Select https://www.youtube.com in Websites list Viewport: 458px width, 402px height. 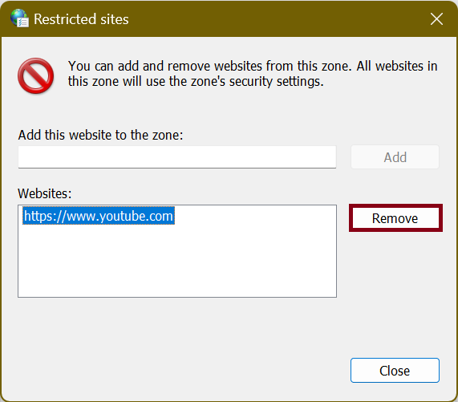pyautogui.click(x=99, y=216)
